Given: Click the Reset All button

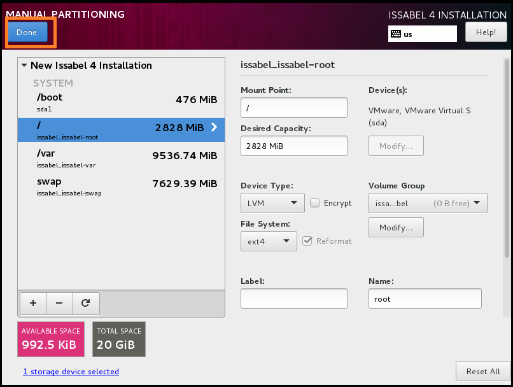Looking at the screenshot, I should coord(482,371).
